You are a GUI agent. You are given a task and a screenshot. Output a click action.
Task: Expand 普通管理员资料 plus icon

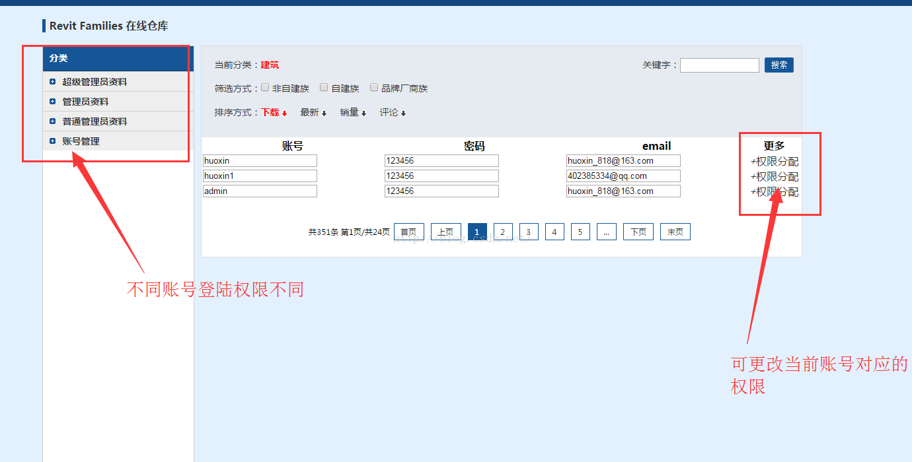tap(53, 121)
